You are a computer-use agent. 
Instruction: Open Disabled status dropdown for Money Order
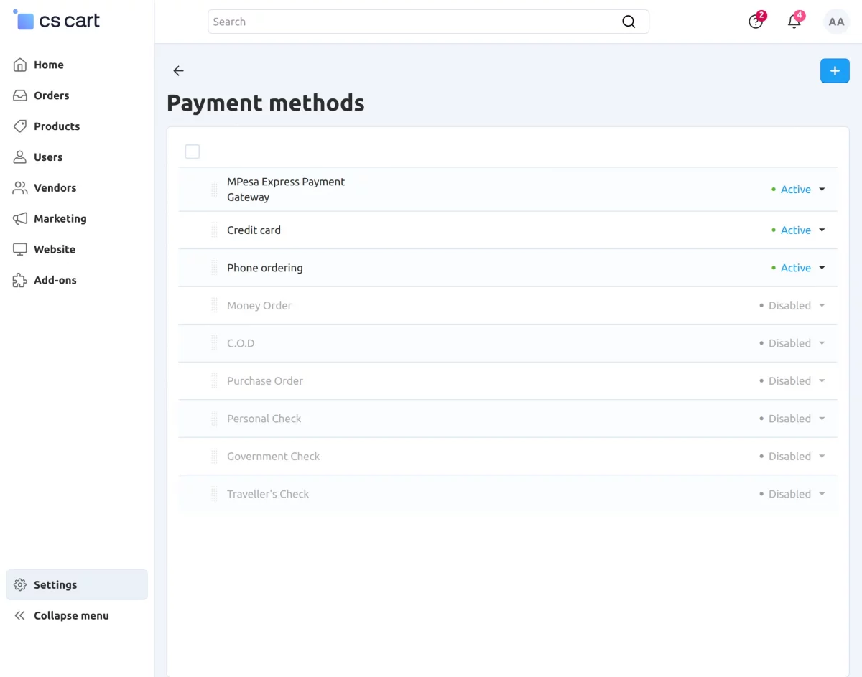pyautogui.click(x=792, y=306)
